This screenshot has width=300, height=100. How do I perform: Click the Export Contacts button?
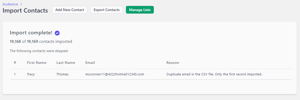(x=107, y=10)
